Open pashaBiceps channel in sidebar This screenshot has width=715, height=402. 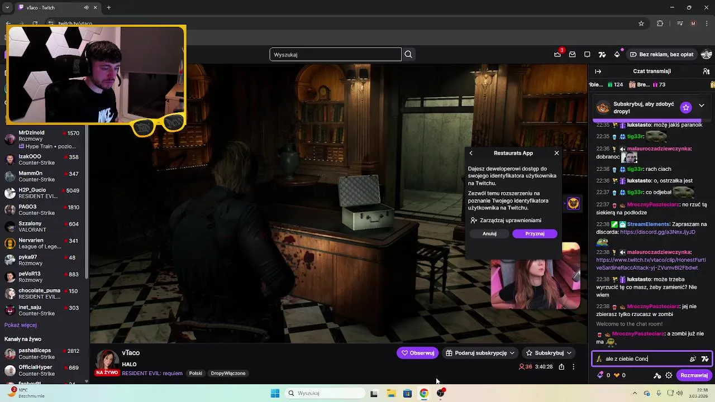tap(44, 354)
